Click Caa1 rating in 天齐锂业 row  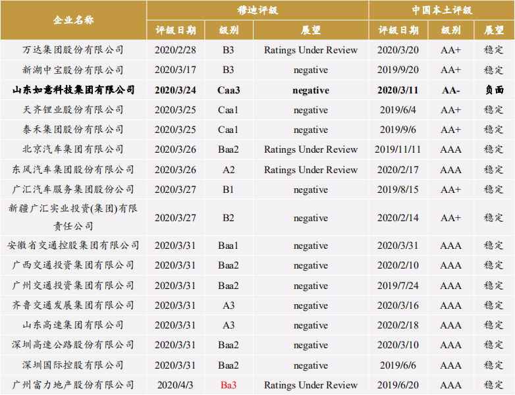coord(229,110)
